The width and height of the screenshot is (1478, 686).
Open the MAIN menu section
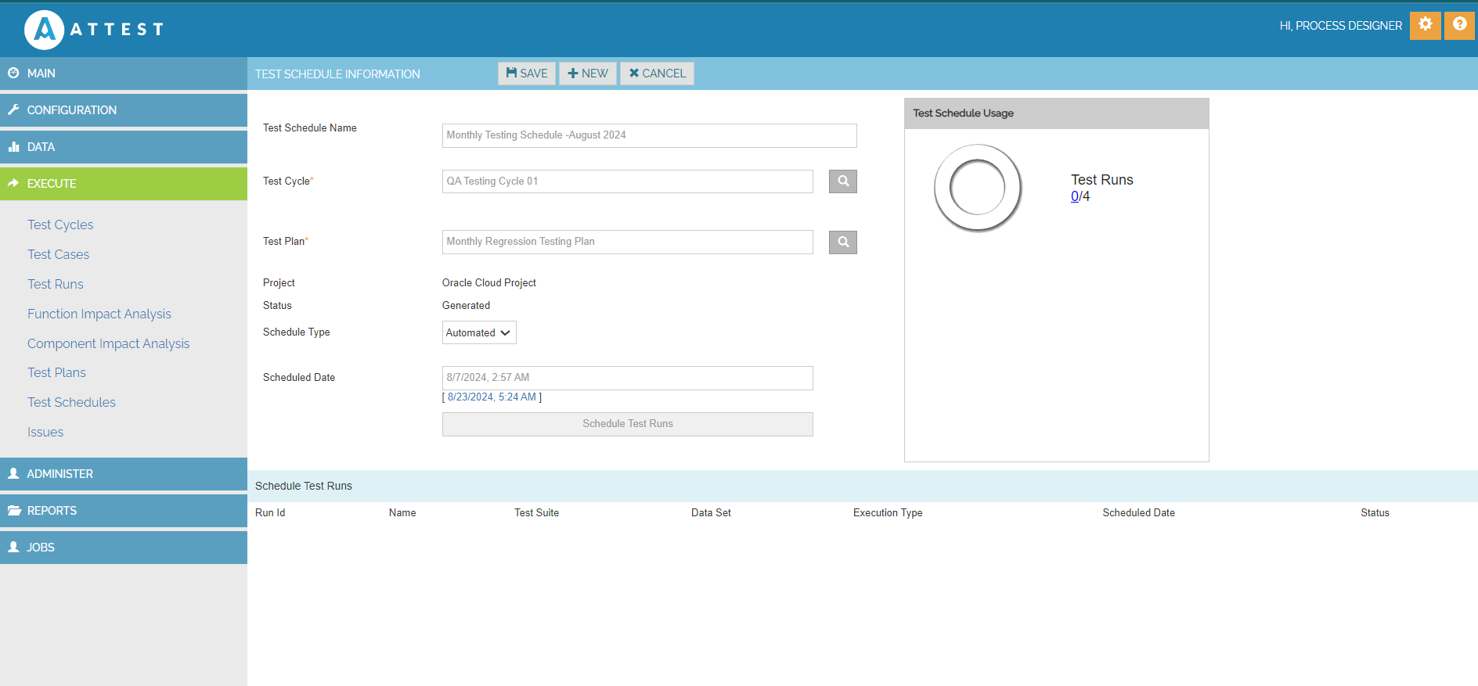124,74
